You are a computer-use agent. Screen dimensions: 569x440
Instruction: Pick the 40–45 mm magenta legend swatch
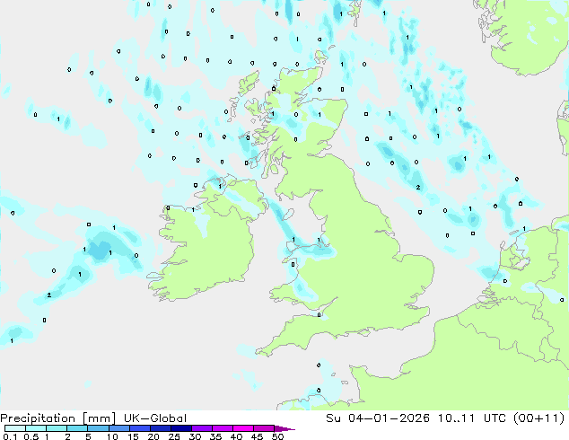coord(243,428)
